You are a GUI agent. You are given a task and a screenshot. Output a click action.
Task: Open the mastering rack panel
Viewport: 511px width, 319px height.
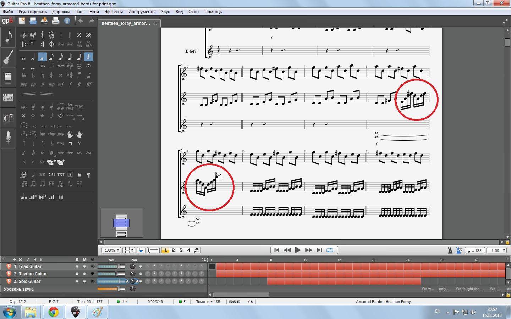pos(8,97)
